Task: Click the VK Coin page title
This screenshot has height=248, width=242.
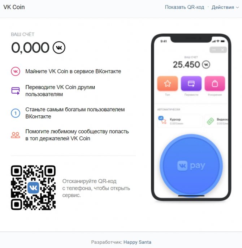Action: (14, 7)
